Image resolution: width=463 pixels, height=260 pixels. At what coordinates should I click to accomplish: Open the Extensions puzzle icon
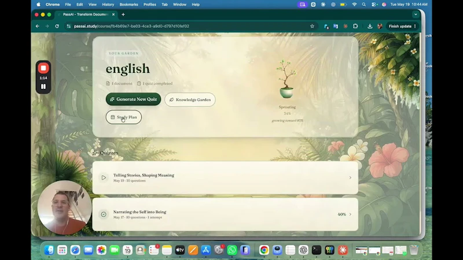pyautogui.click(x=355, y=26)
